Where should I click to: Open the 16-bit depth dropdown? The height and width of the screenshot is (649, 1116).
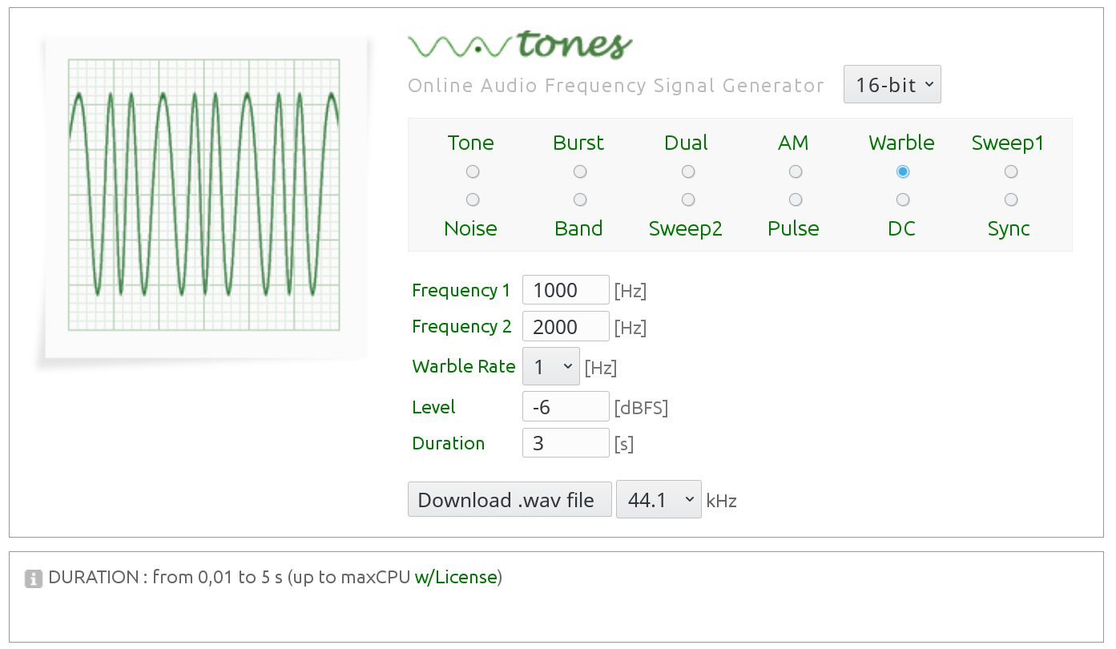(x=892, y=85)
